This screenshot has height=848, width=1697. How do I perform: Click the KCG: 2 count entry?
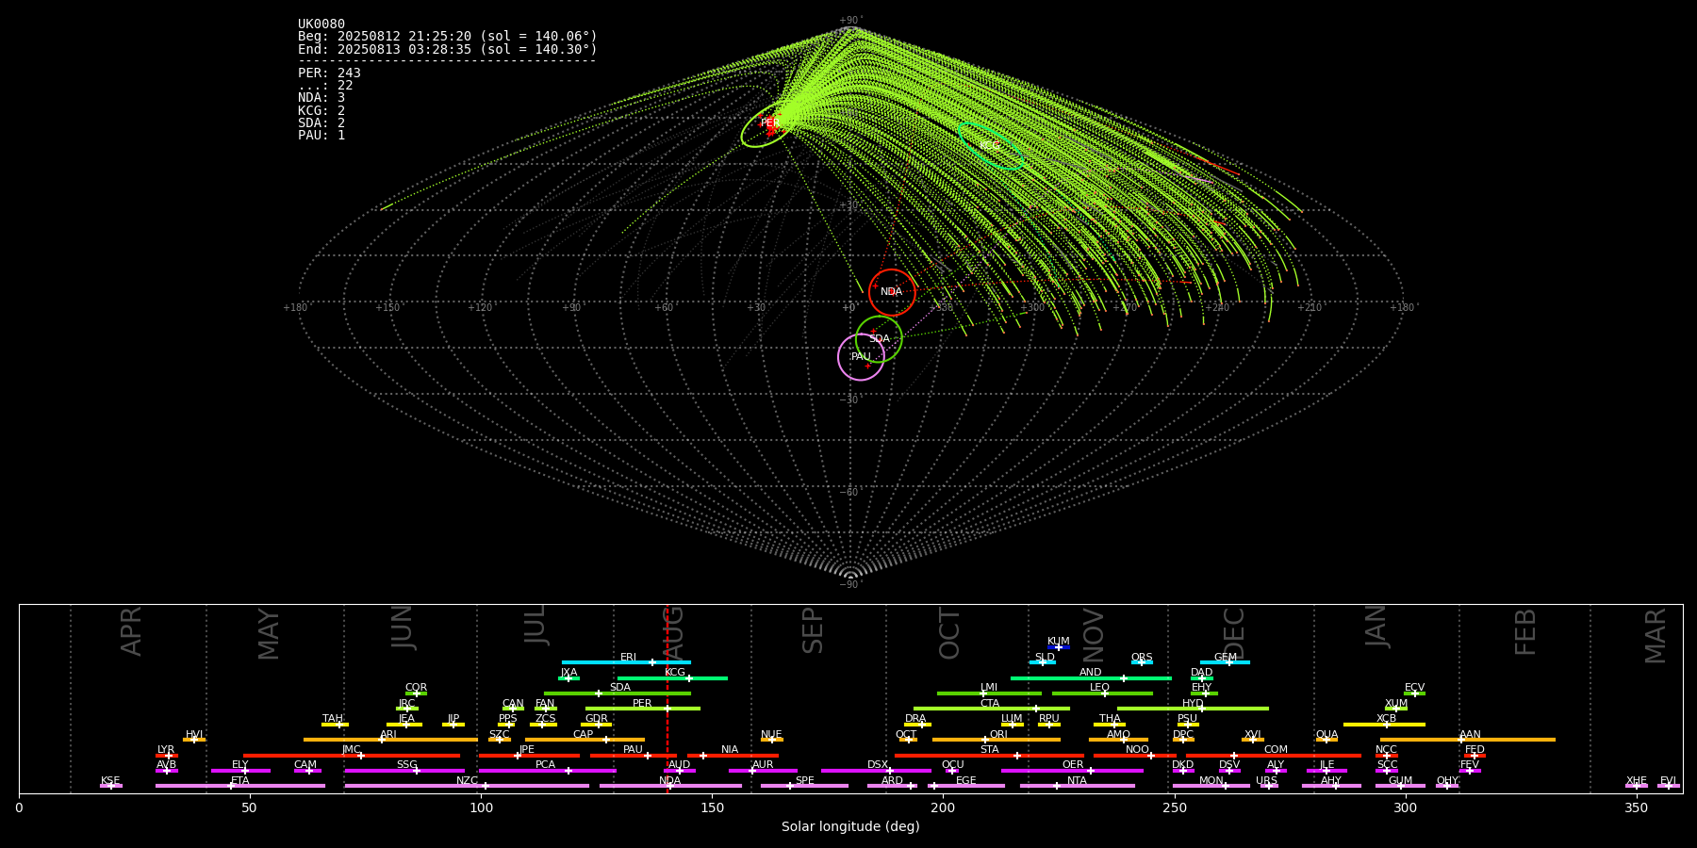coord(321,110)
